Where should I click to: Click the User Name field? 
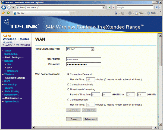(83, 59)
